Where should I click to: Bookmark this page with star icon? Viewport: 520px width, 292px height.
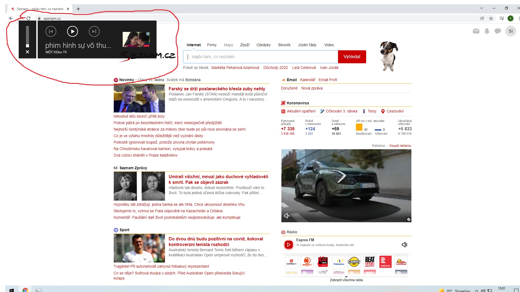pyautogui.click(x=491, y=18)
